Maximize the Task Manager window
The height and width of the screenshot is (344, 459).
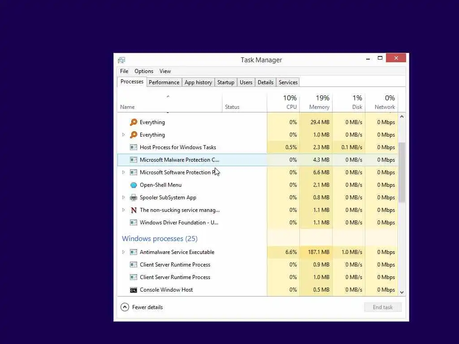[x=380, y=58]
